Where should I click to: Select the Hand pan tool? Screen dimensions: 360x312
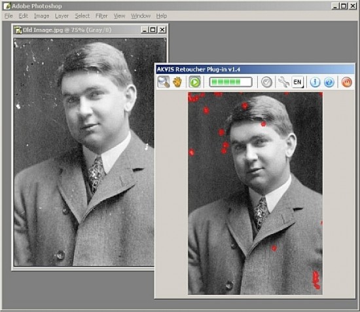click(x=177, y=82)
